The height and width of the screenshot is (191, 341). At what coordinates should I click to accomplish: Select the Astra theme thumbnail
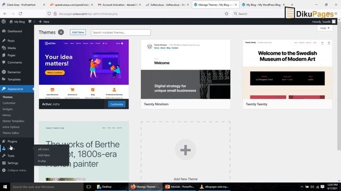[84, 70]
